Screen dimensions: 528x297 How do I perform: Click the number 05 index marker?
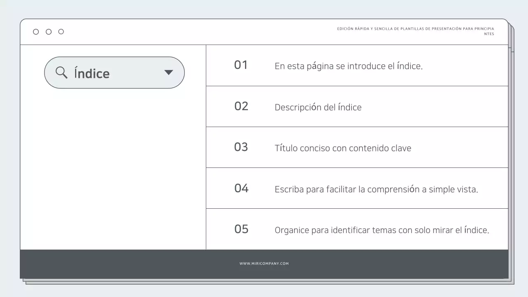[241, 229]
